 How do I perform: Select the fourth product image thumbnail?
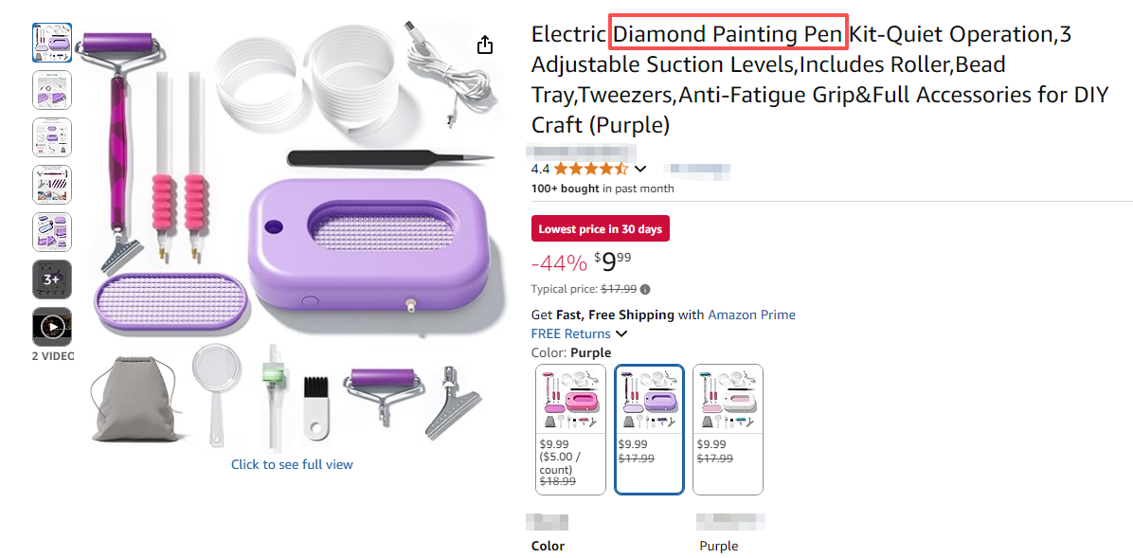click(52, 185)
